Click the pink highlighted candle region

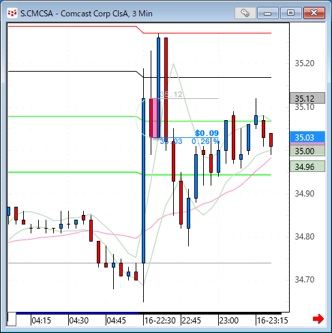tap(155, 118)
